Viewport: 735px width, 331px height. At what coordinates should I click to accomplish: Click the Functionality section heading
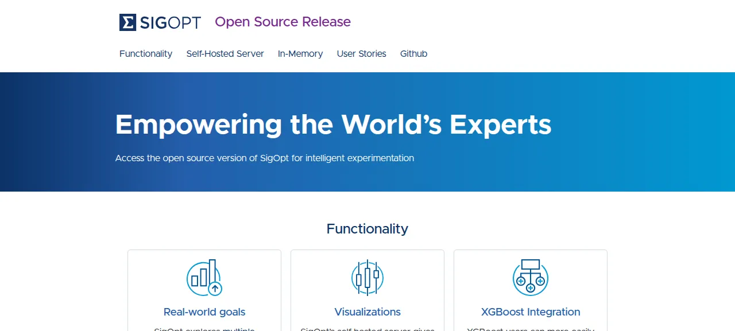click(367, 229)
